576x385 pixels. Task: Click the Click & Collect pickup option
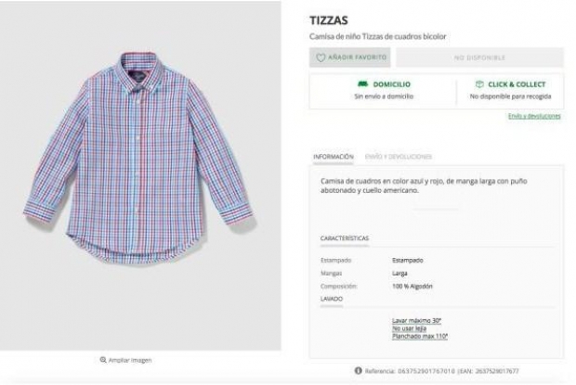click(x=509, y=90)
